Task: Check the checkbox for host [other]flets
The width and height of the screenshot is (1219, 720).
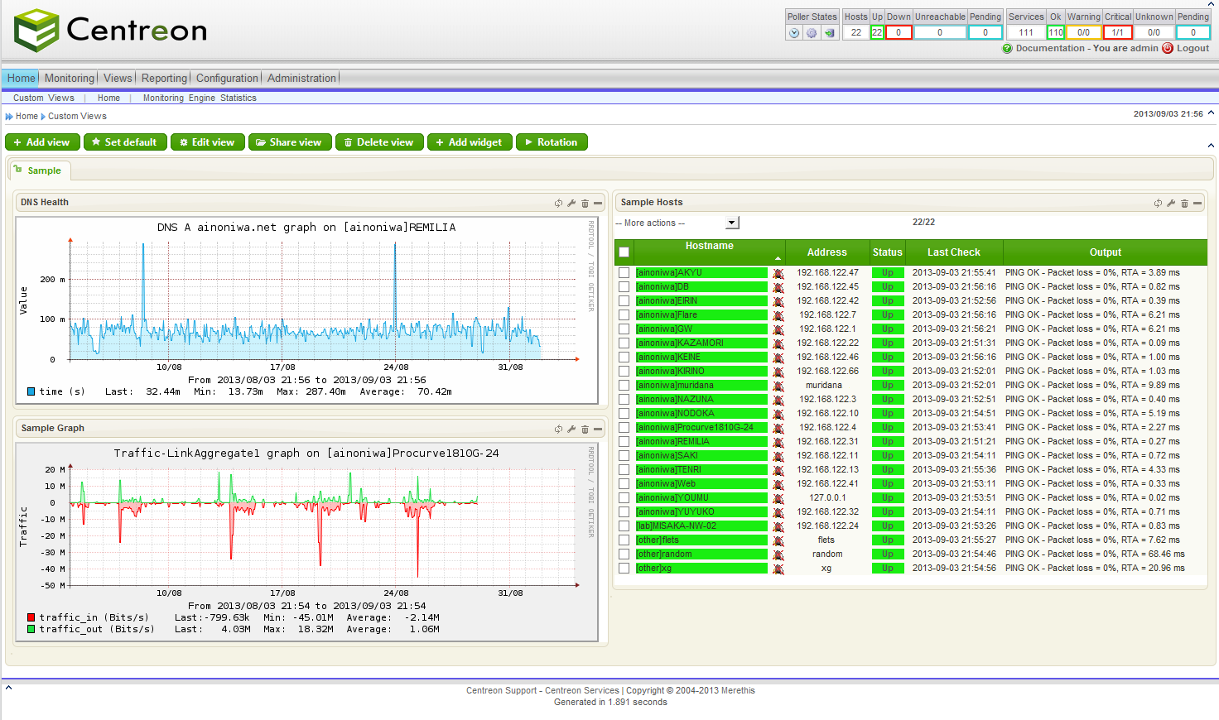Action: (x=624, y=540)
